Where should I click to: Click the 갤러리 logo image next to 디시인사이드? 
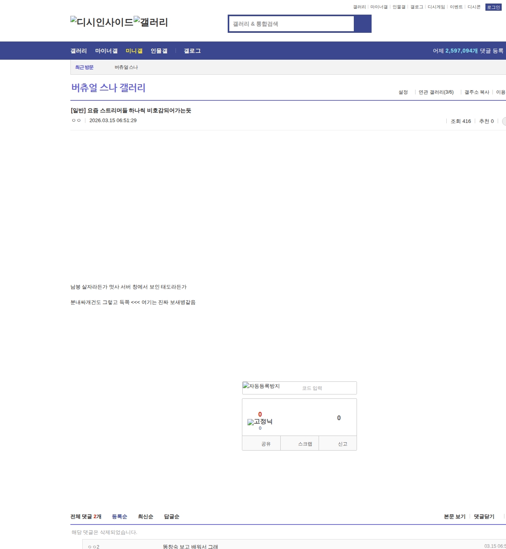click(151, 22)
